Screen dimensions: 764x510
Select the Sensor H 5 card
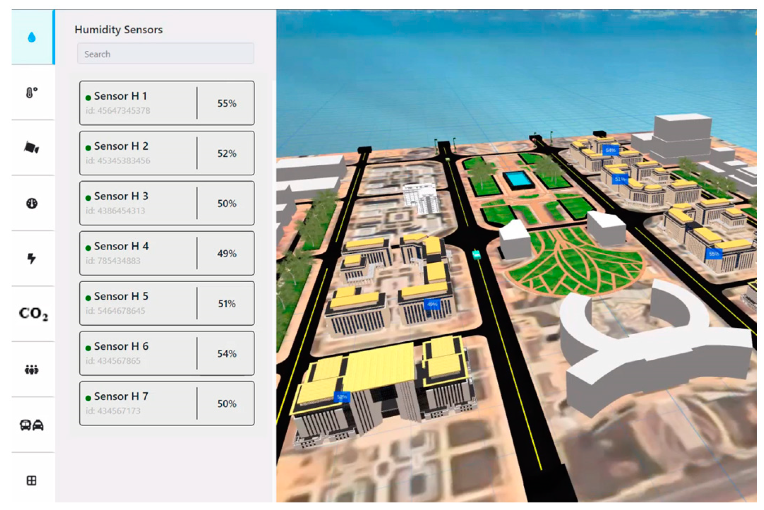click(x=167, y=303)
